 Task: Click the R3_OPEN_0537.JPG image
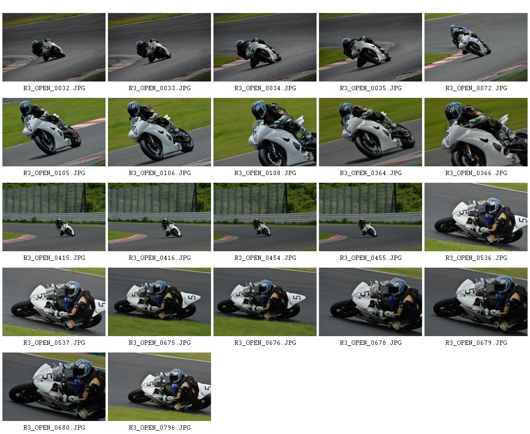(x=54, y=302)
